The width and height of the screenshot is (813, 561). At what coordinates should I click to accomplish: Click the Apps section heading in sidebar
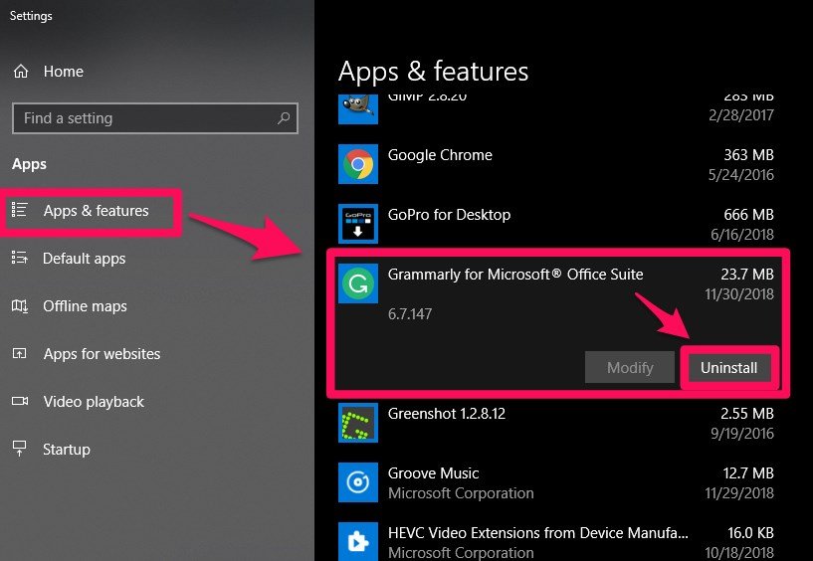(x=29, y=164)
